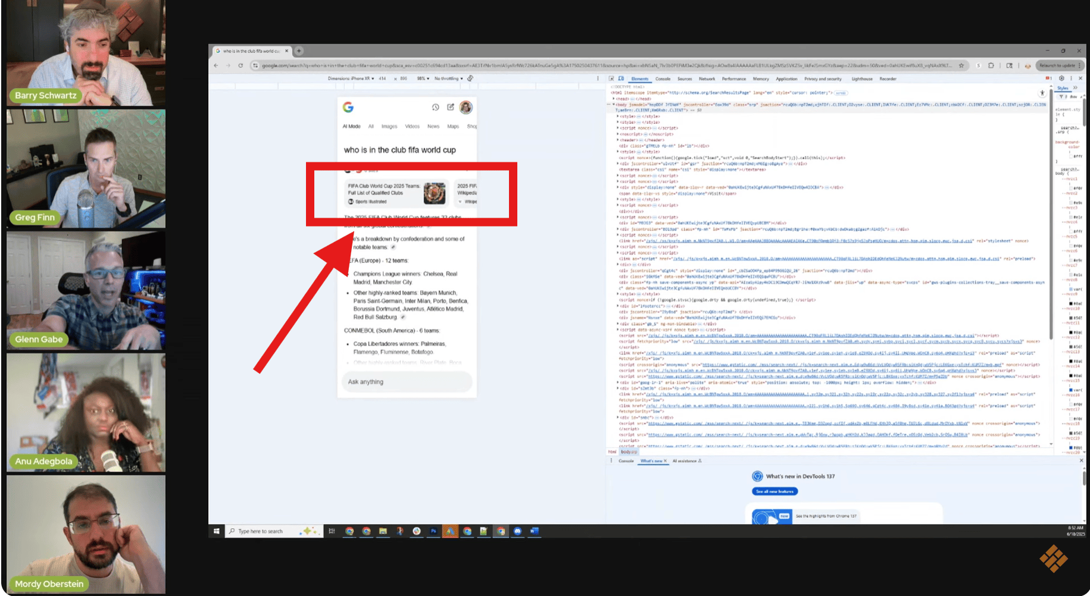This screenshot has height=596, width=1090.
Task: Expand the header element node
Action: [618, 140]
